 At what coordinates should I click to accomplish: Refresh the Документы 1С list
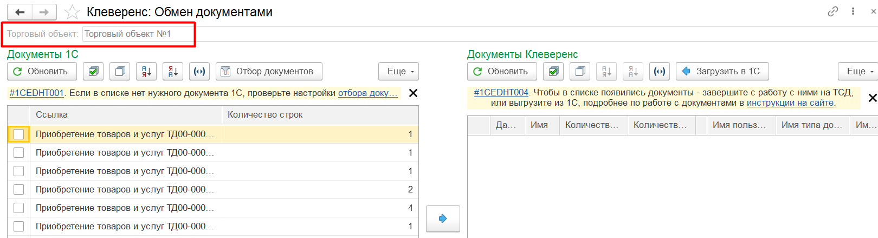(42, 72)
